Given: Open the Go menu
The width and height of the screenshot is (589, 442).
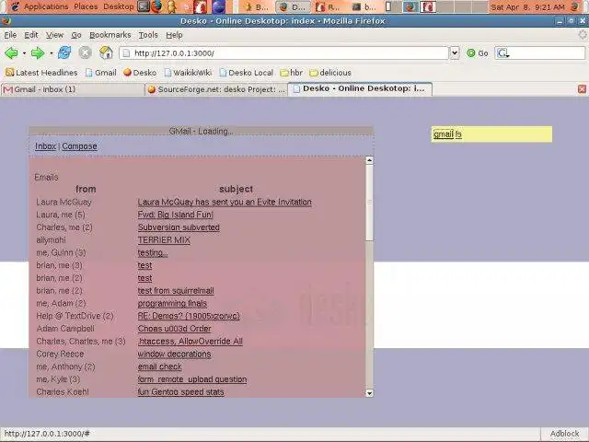Looking at the screenshot, I should point(76,35).
